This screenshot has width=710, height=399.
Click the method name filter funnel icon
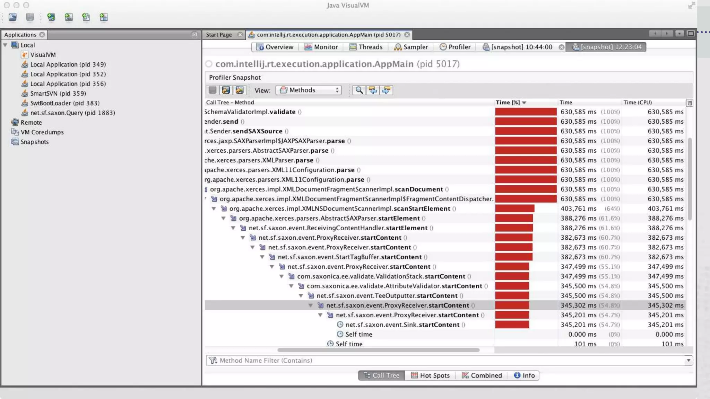213,361
